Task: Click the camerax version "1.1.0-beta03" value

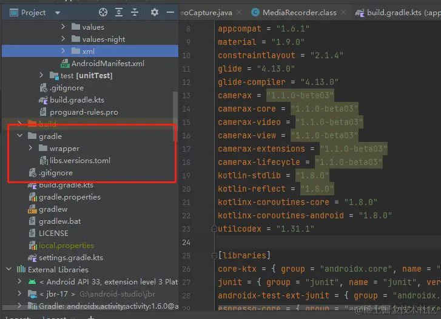Action: coord(300,95)
